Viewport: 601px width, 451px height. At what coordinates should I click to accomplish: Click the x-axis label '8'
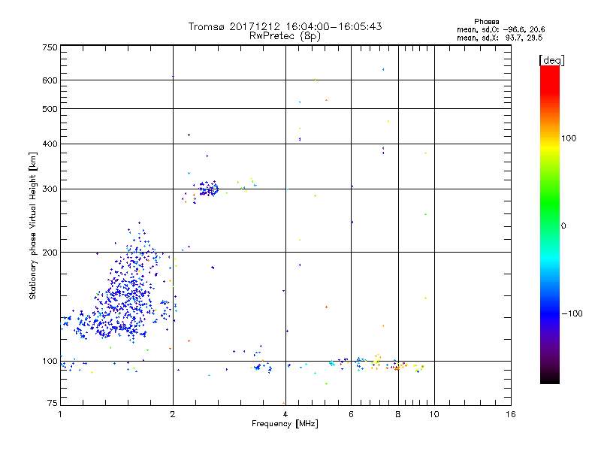point(398,414)
